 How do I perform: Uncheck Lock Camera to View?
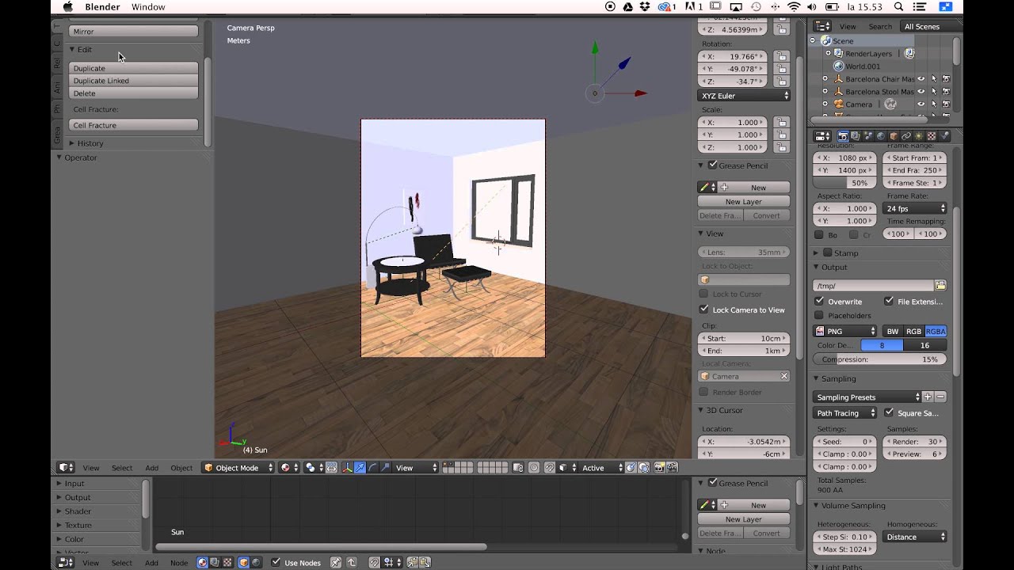coord(703,310)
